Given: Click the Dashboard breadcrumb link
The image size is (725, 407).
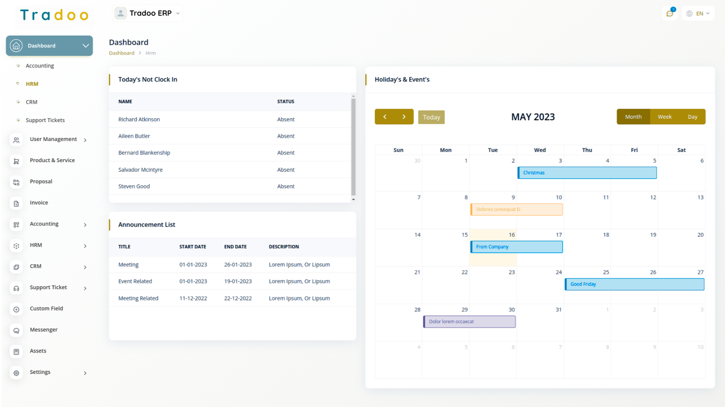Looking at the screenshot, I should tap(121, 53).
